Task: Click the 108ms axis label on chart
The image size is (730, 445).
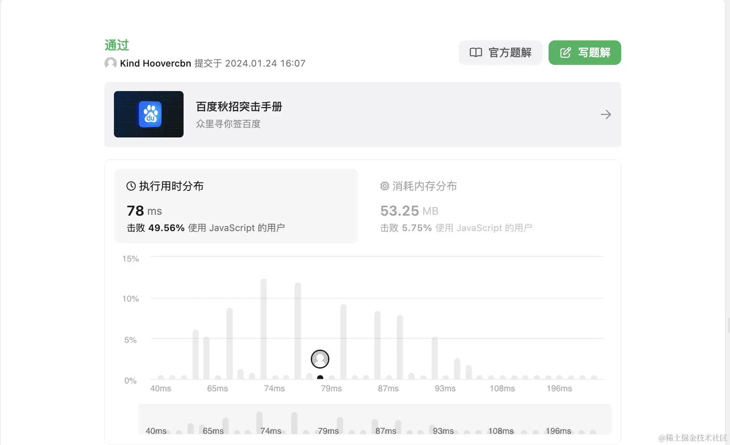Action: [502, 388]
